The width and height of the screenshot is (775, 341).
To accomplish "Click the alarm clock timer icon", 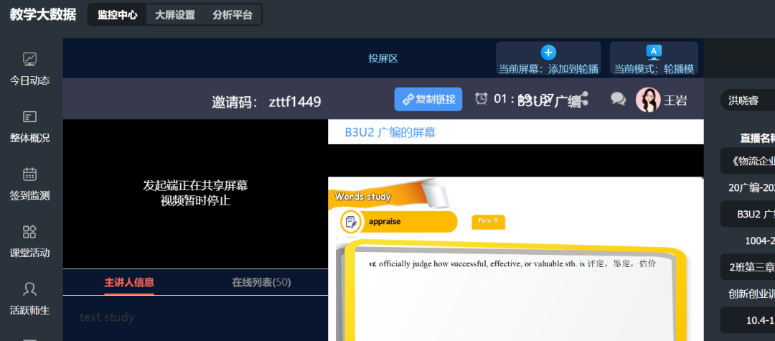I will click(x=482, y=98).
